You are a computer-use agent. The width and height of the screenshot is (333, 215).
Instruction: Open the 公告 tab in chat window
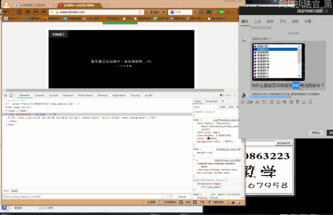tap(258, 21)
